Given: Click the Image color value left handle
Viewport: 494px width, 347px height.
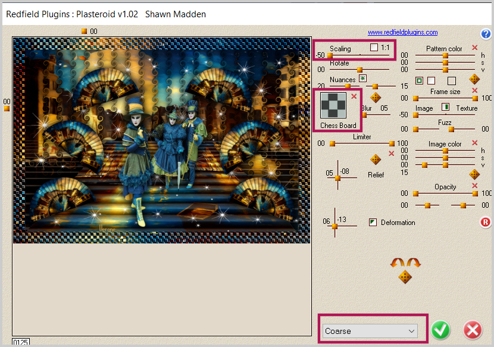Looking at the screenshot, I should pyautogui.click(x=424, y=165).
